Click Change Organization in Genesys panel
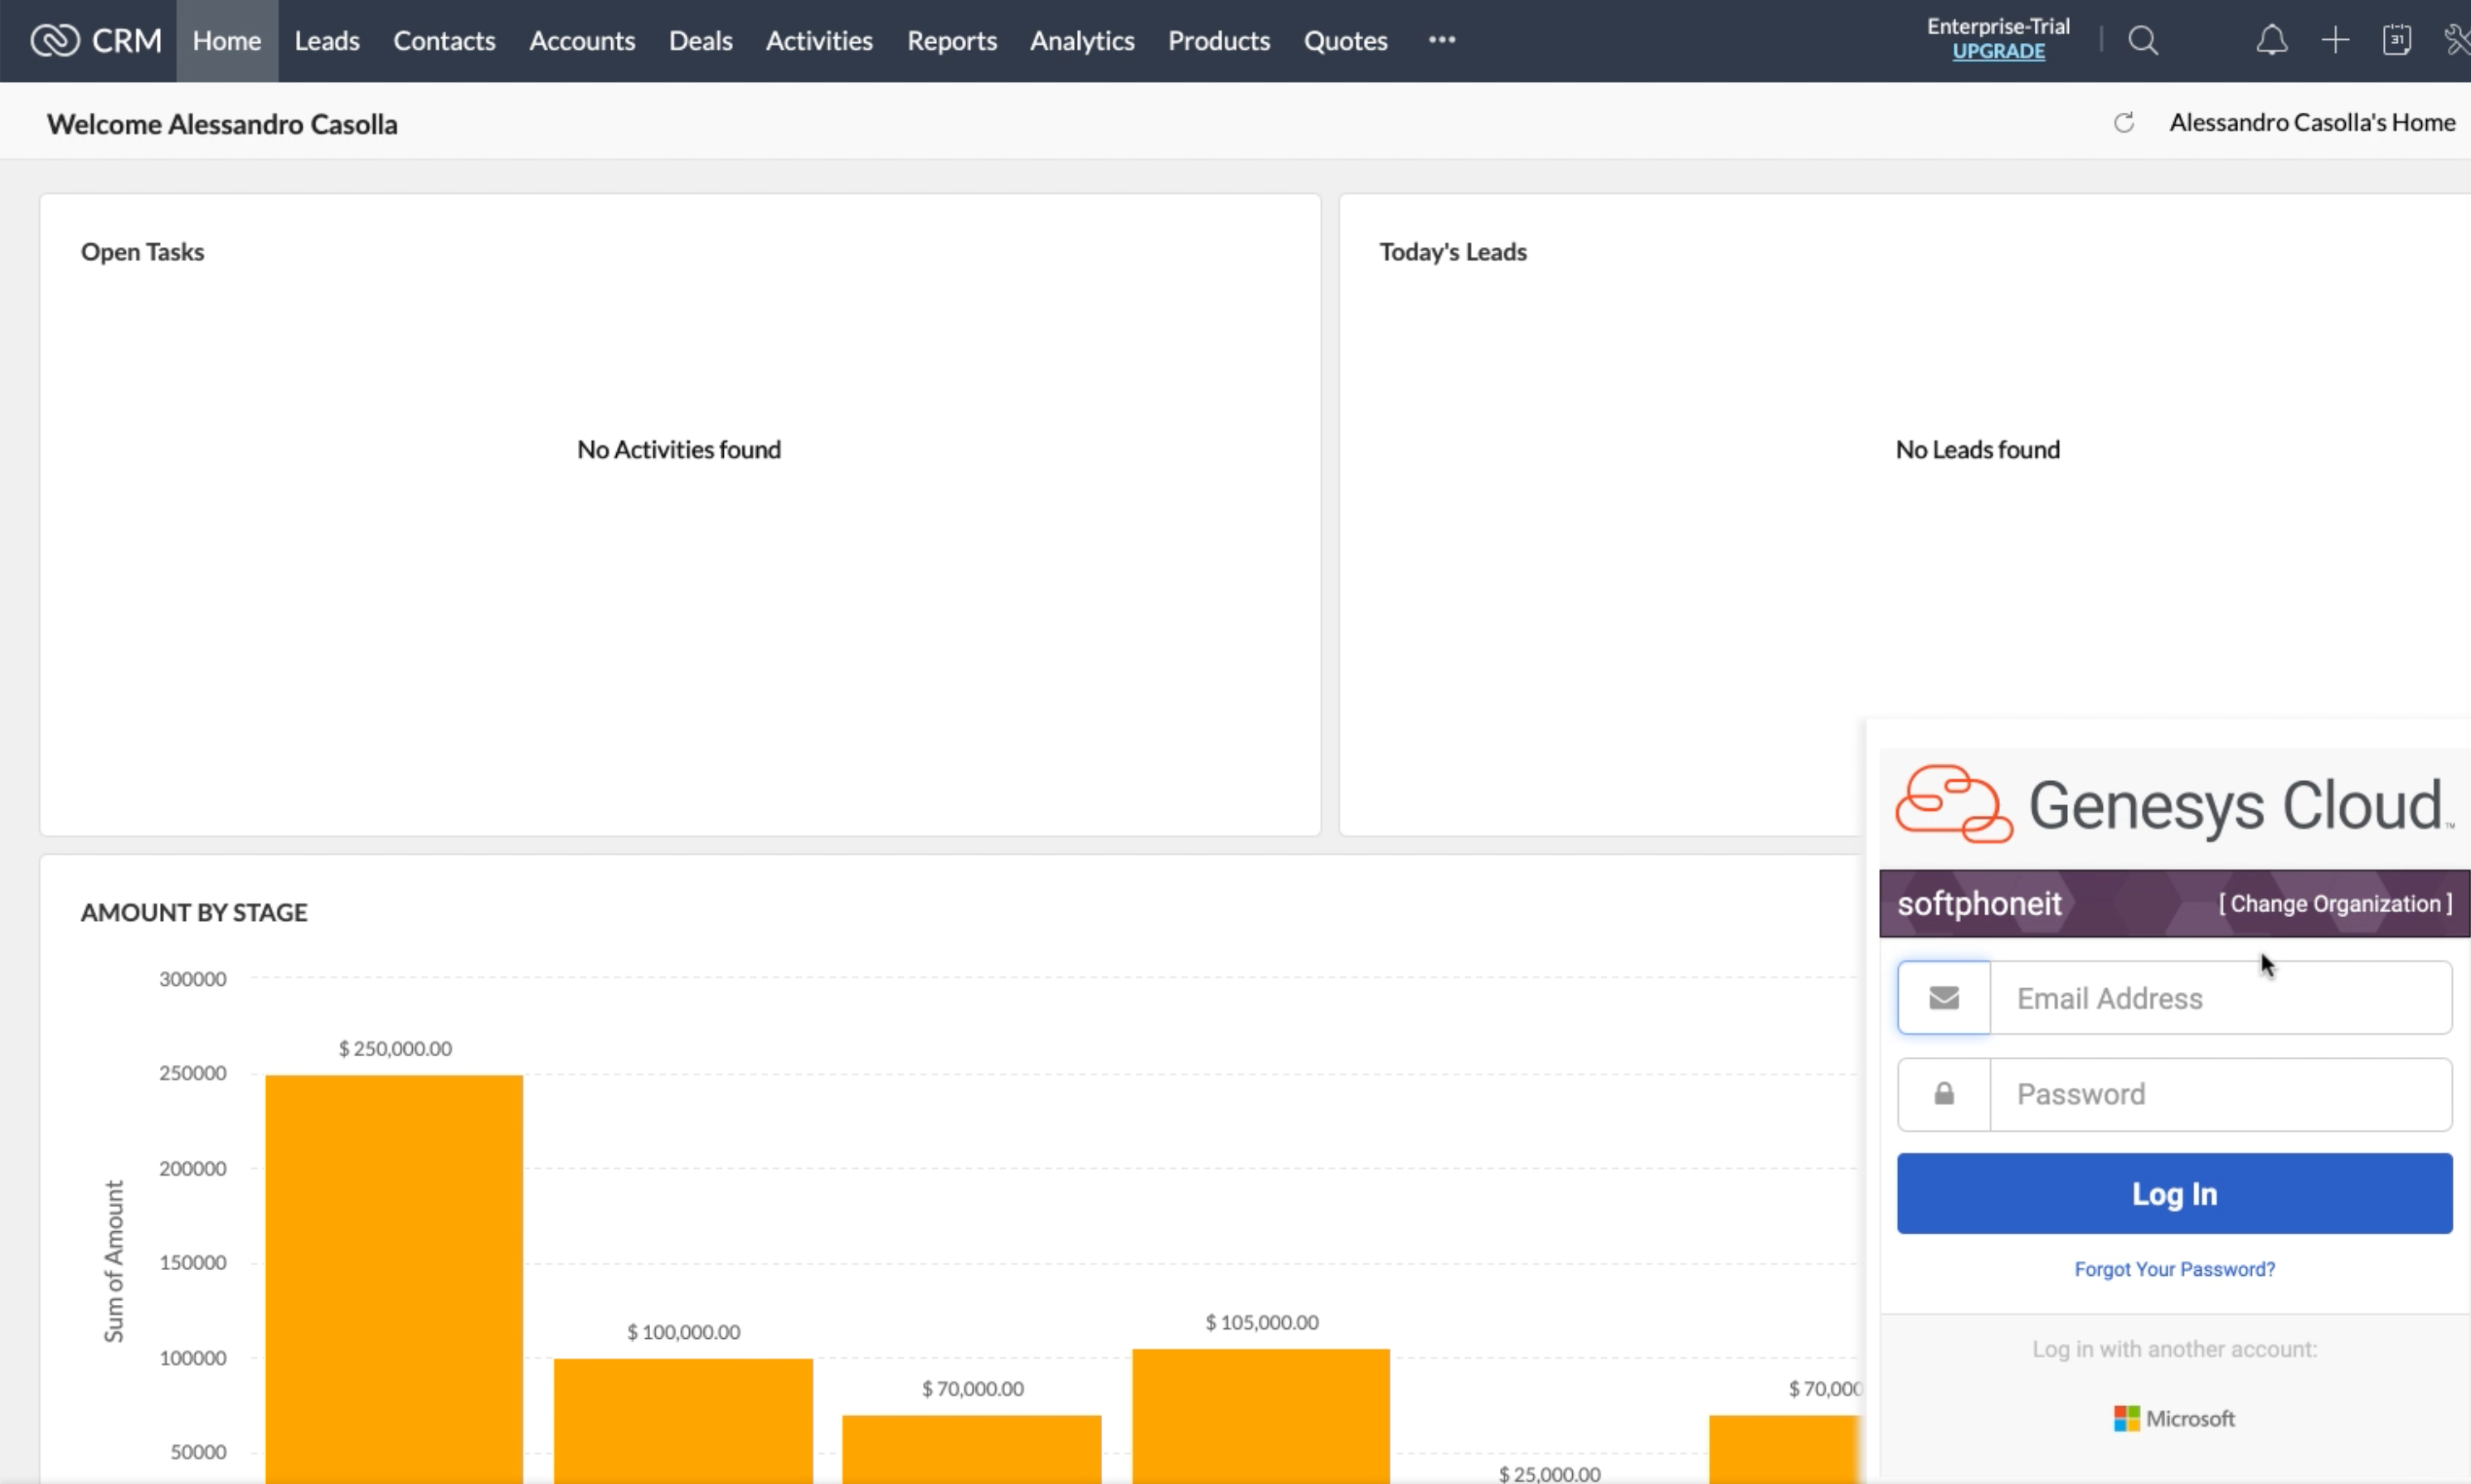Screen dimensions: 2471x1484 (2335, 904)
